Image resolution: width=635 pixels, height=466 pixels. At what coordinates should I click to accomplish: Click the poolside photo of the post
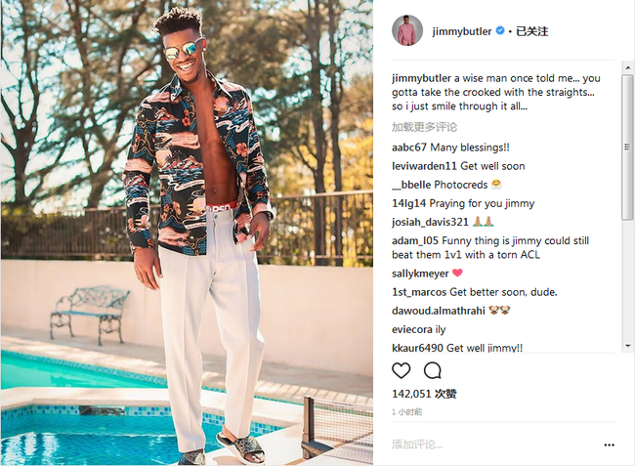point(187,233)
